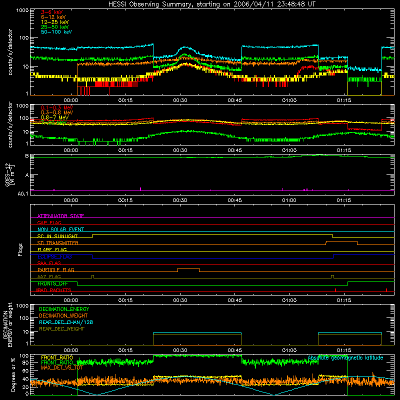Select the AAZ_FLAG label
This screenshot has width=400, height=400.
pos(49,276)
